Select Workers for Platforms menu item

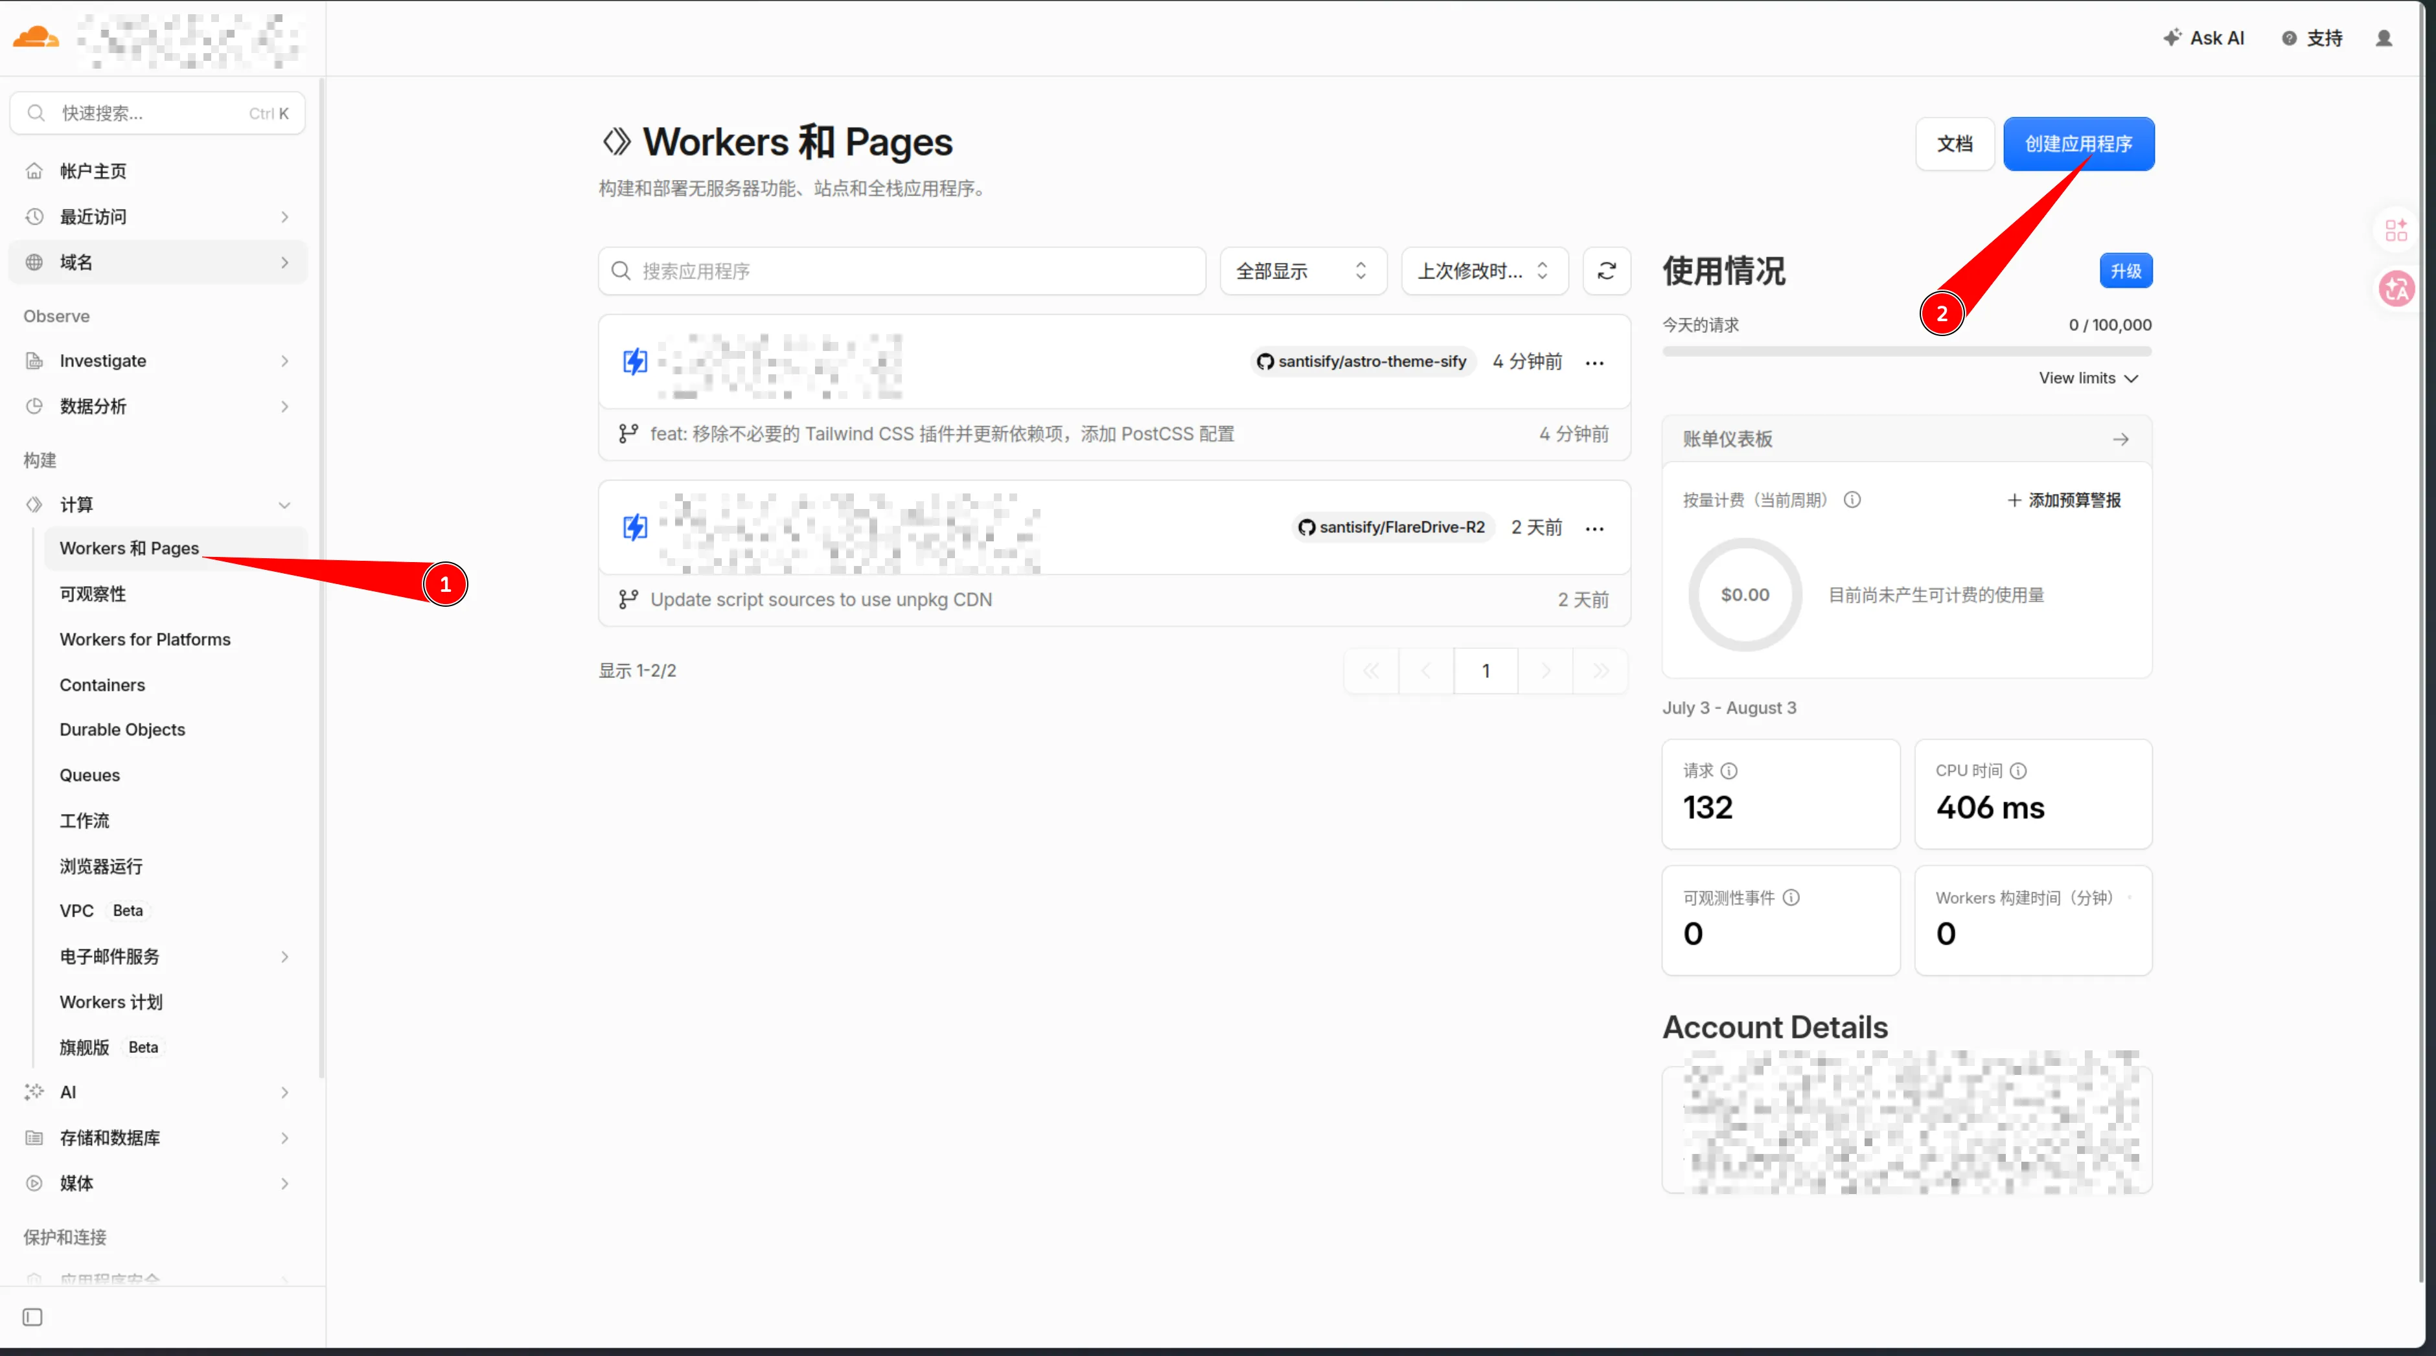pos(144,640)
